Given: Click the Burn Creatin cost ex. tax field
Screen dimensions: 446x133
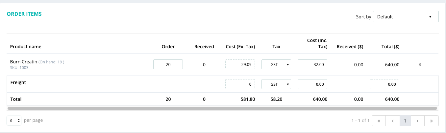Looking at the screenshot, I should (240, 65).
